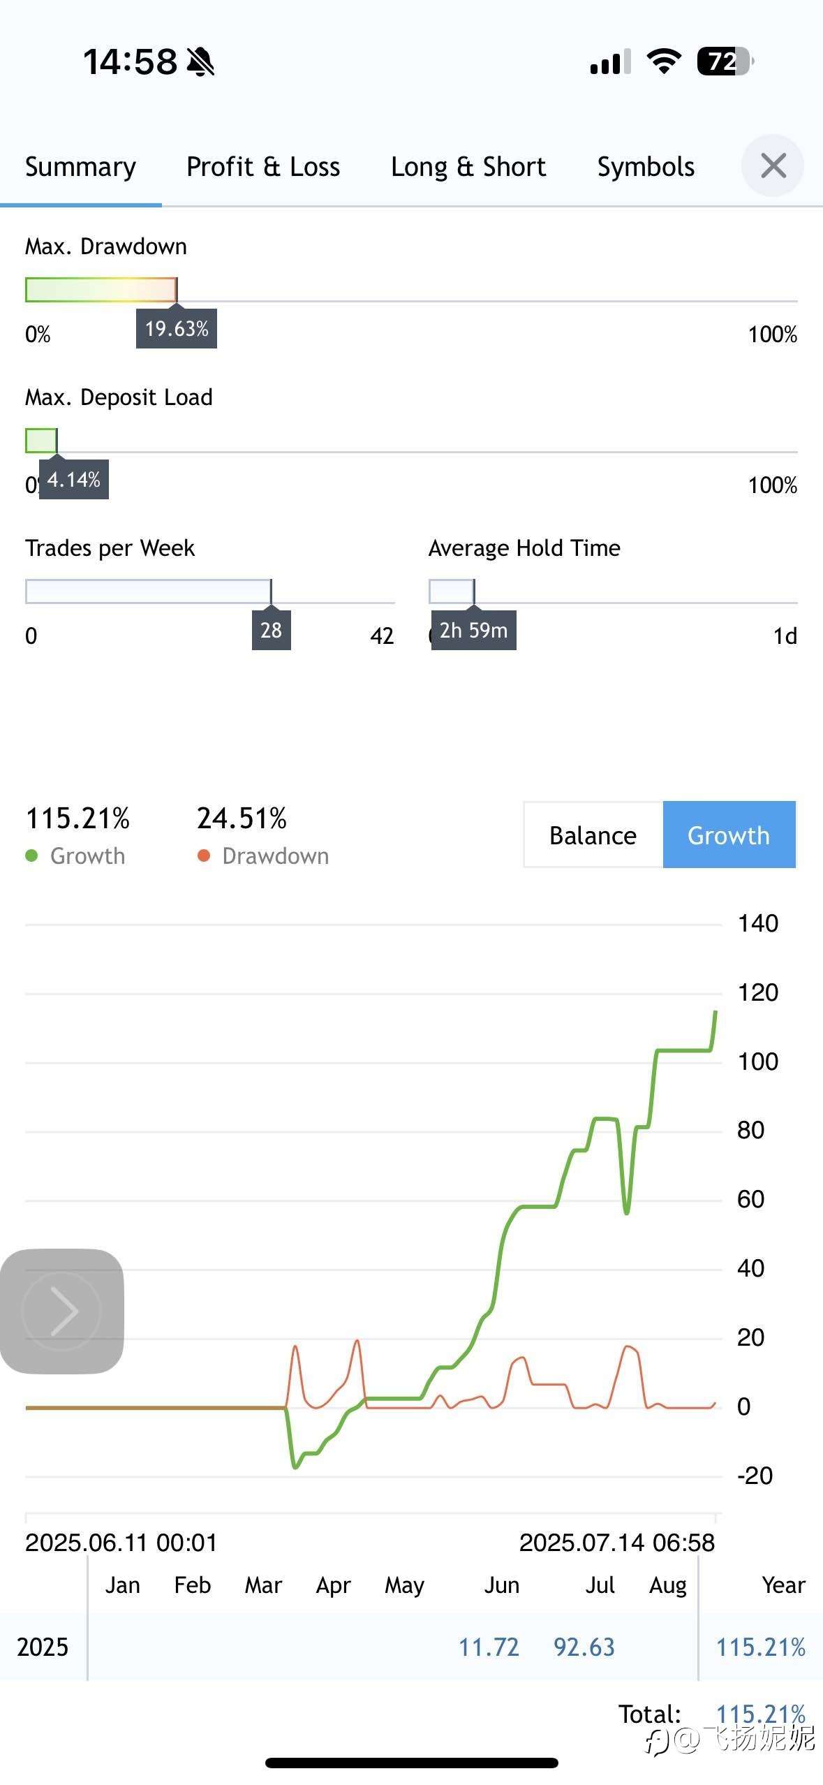Tap the battery indicator showing 72

point(725,61)
